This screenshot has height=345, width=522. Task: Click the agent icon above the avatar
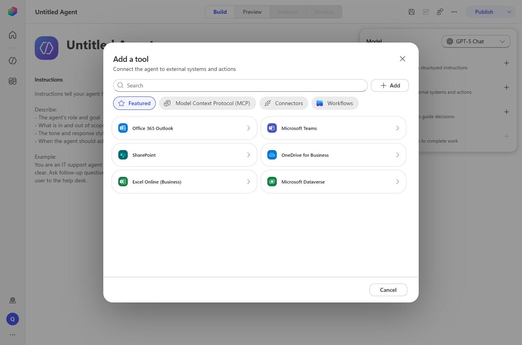click(13, 300)
